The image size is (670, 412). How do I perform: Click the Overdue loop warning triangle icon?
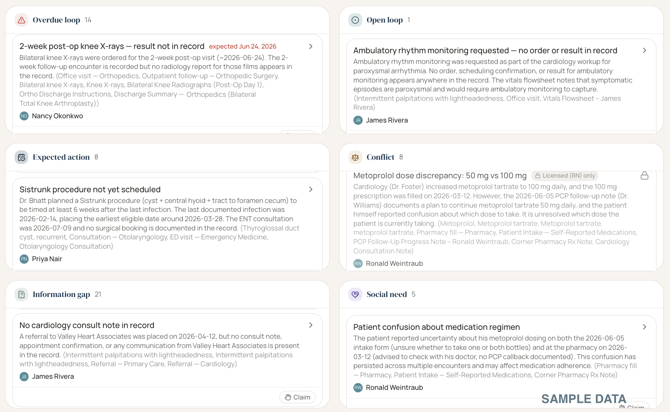click(21, 20)
